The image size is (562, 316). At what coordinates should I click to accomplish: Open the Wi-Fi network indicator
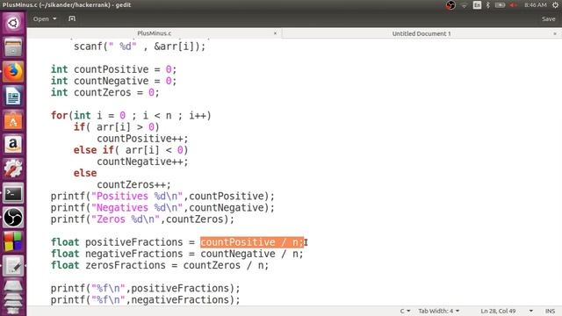click(x=465, y=5)
